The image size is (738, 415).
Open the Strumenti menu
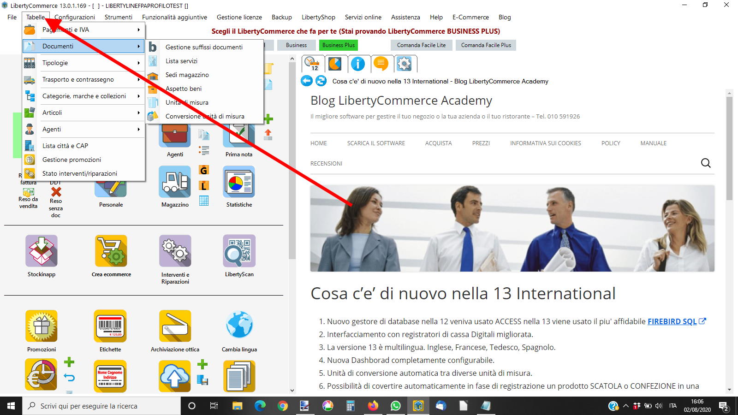click(x=119, y=17)
